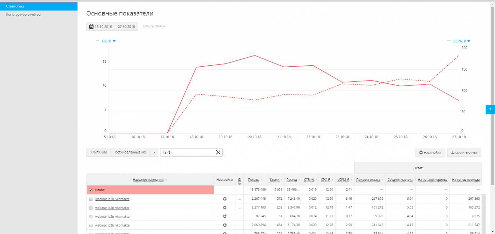This screenshot has height=234, width=495.
Task: Open settings gear for campaign with 2 277 103 impressions
Action: [225, 208]
